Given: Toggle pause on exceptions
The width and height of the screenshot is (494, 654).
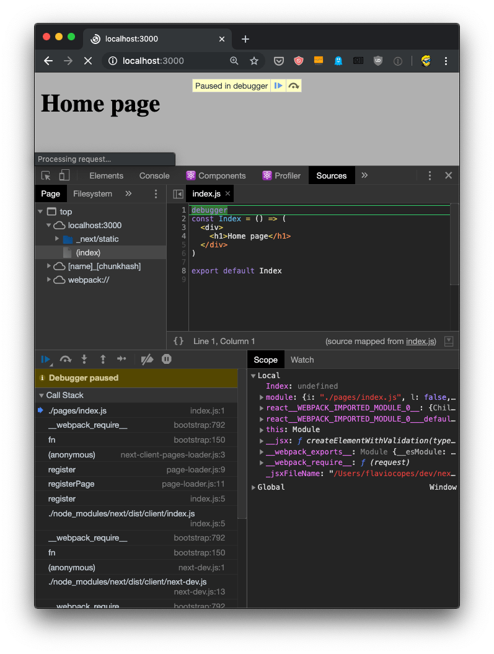Looking at the screenshot, I should coord(166,360).
